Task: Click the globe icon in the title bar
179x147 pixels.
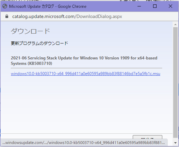Action: pyautogui.click(x=5, y=6)
